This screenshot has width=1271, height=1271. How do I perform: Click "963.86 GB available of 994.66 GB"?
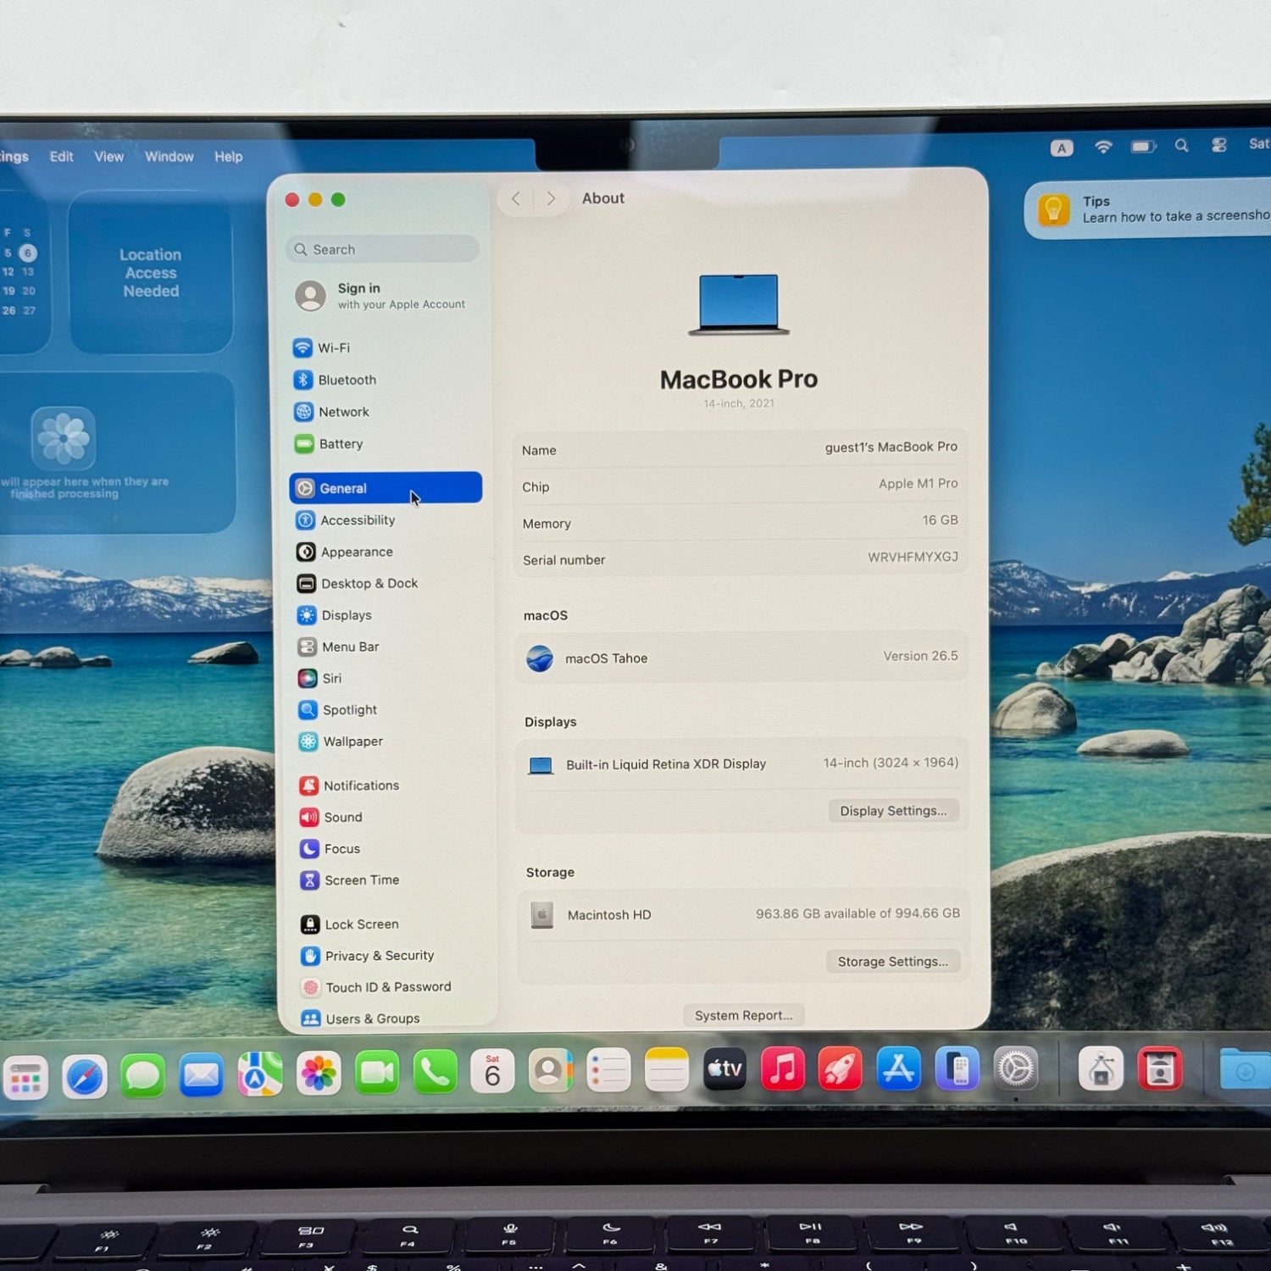point(858,913)
